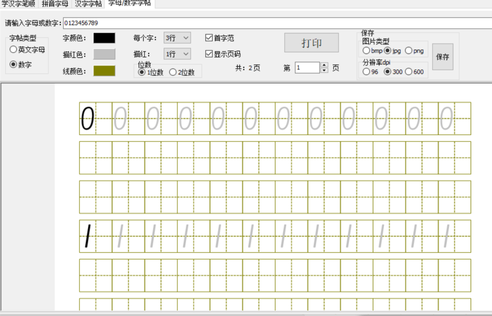Screen dimensions: 492x316
Task: Click the page number field
Action: [307, 68]
